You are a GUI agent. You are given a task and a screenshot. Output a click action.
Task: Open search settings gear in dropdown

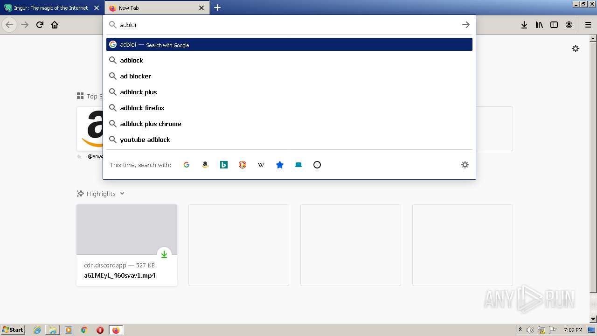[465, 165]
